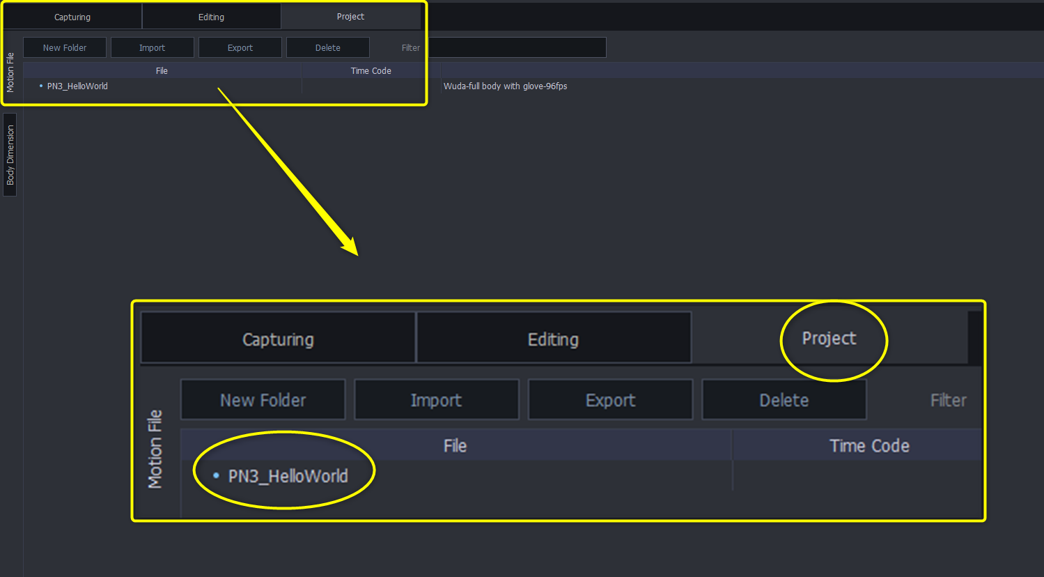
Task: Click the small New Folder button at top
Action: [65, 47]
